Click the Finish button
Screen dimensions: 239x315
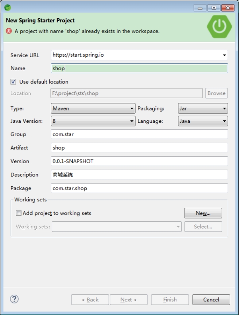coord(170,299)
